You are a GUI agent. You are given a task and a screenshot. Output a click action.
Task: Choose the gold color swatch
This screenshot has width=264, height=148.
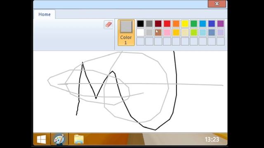tap(176, 32)
